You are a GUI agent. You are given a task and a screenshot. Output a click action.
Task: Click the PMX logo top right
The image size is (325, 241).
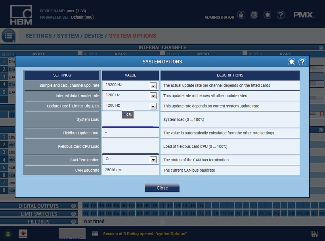304,15
